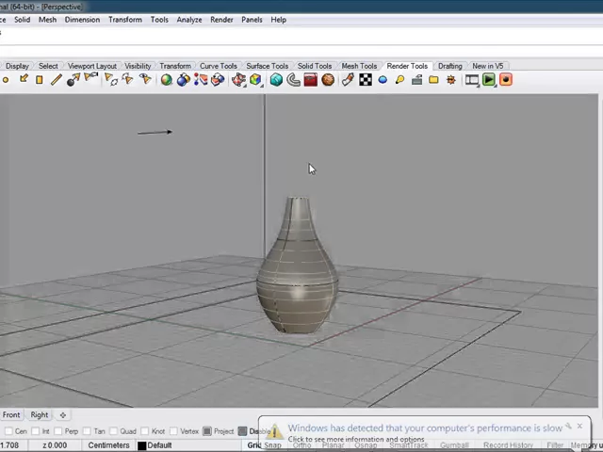Toggle Osnap pane in status bar
Image resolution: width=603 pixels, height=452 pixels.
[366, 445]
